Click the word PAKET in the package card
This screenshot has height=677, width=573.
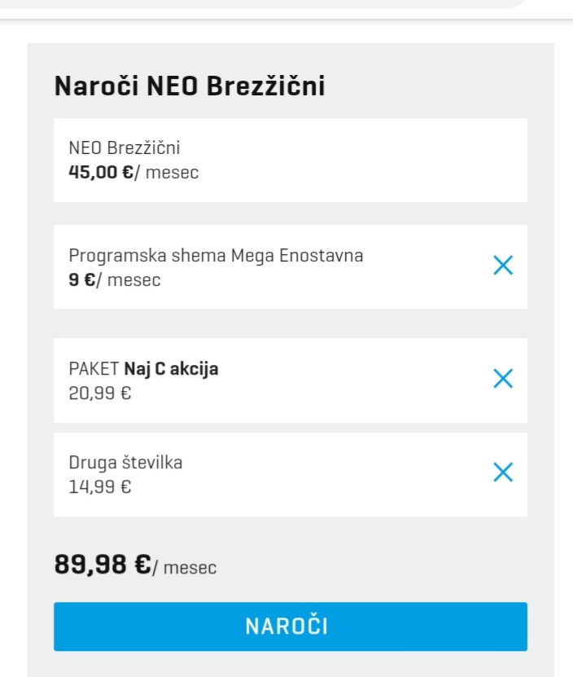coord(94,369)
